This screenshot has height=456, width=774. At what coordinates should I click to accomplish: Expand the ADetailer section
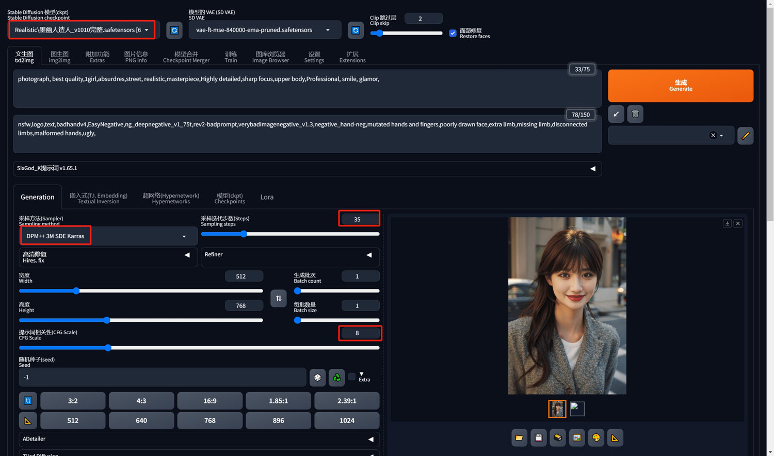coord(199,439)
